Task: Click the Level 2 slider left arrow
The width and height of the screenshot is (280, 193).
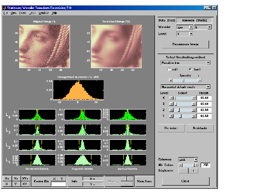Action: click(171, 110)
